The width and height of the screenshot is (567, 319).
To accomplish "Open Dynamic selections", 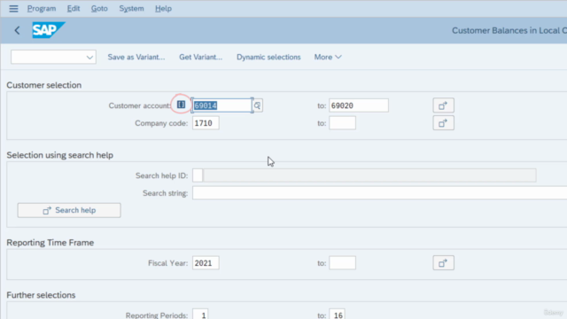I will (x=268, y=57).
